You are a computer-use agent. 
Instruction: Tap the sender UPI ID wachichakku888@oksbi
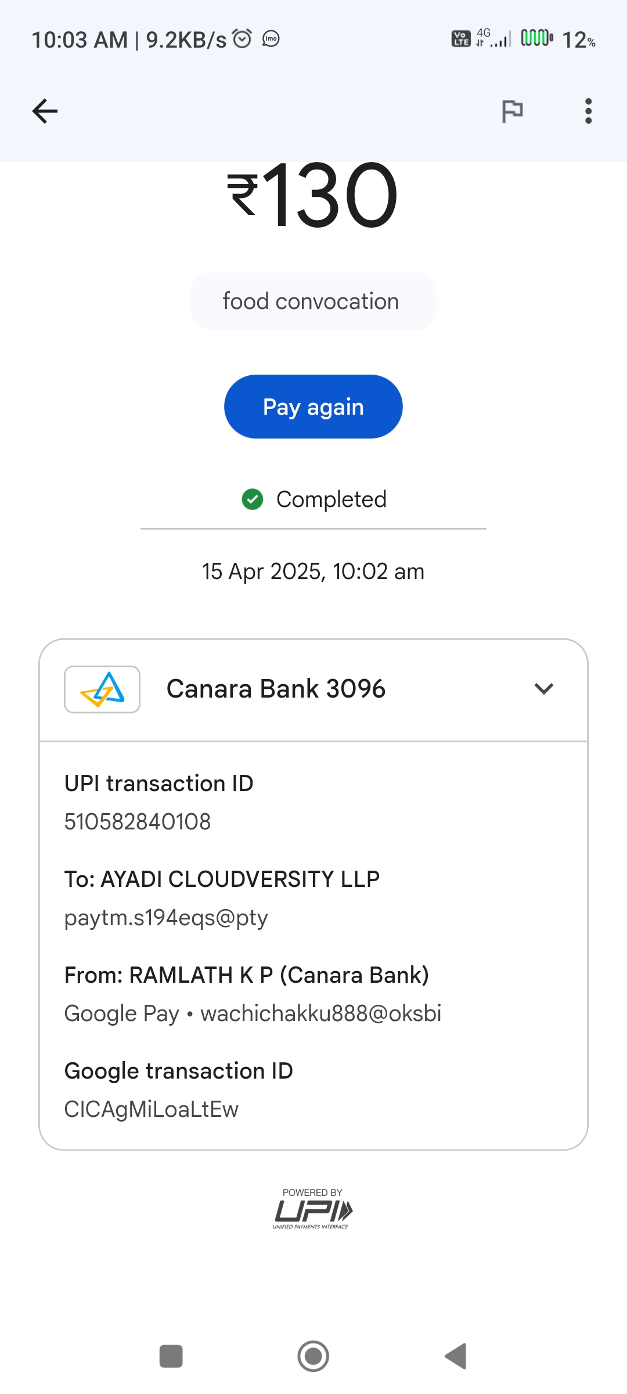click(x=321, y=1014)
